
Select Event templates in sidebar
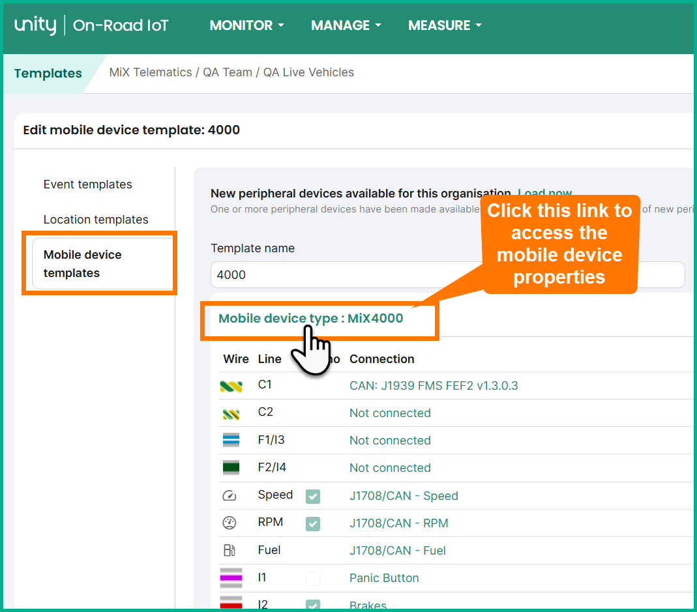[87, 184]
